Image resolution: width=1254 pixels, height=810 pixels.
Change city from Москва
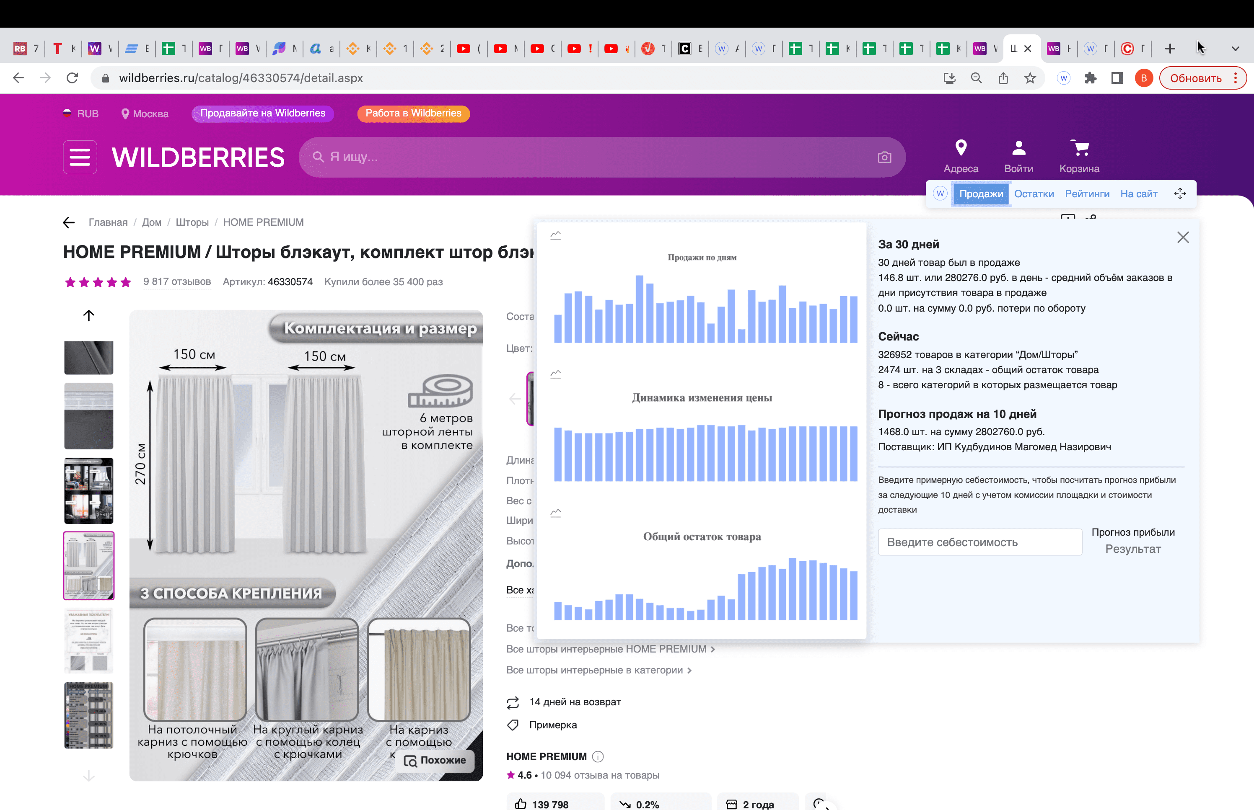[x=145, y=114]
